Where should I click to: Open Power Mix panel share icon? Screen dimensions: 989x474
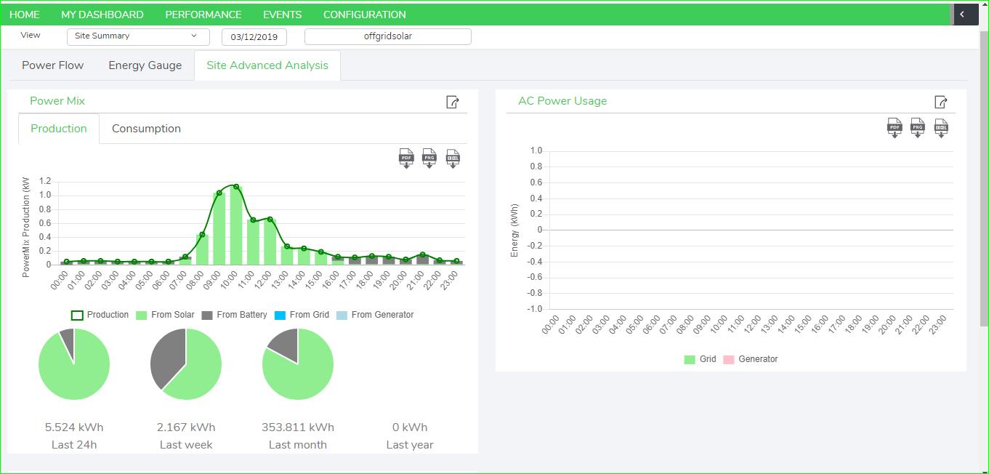[452, 102]
